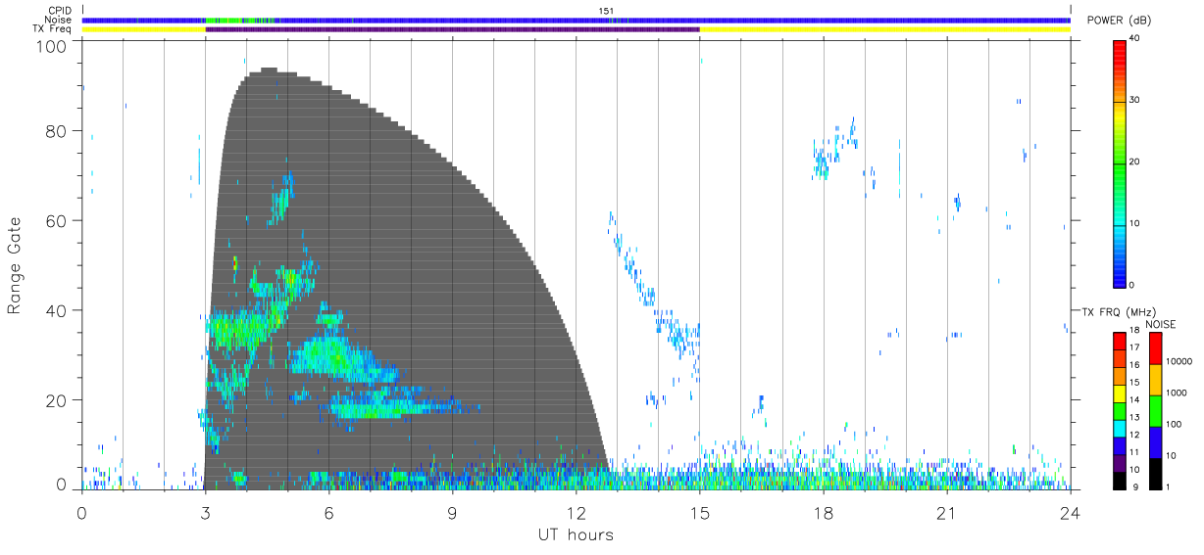Pick the red top of POWER colorbar

tap(1120, 47)
